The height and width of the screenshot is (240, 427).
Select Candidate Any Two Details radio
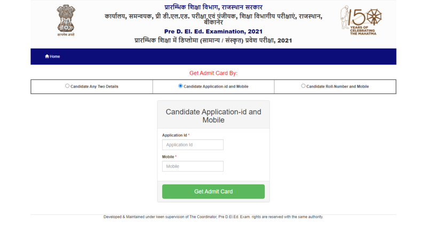pos(67,86)
